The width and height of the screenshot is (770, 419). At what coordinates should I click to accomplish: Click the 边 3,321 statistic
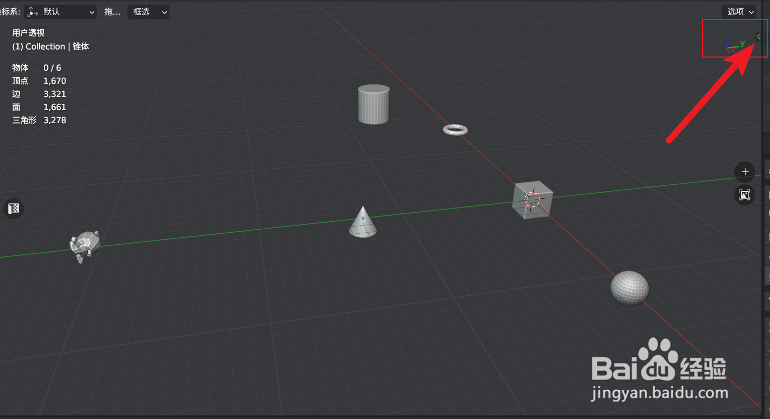coord(39,94)
